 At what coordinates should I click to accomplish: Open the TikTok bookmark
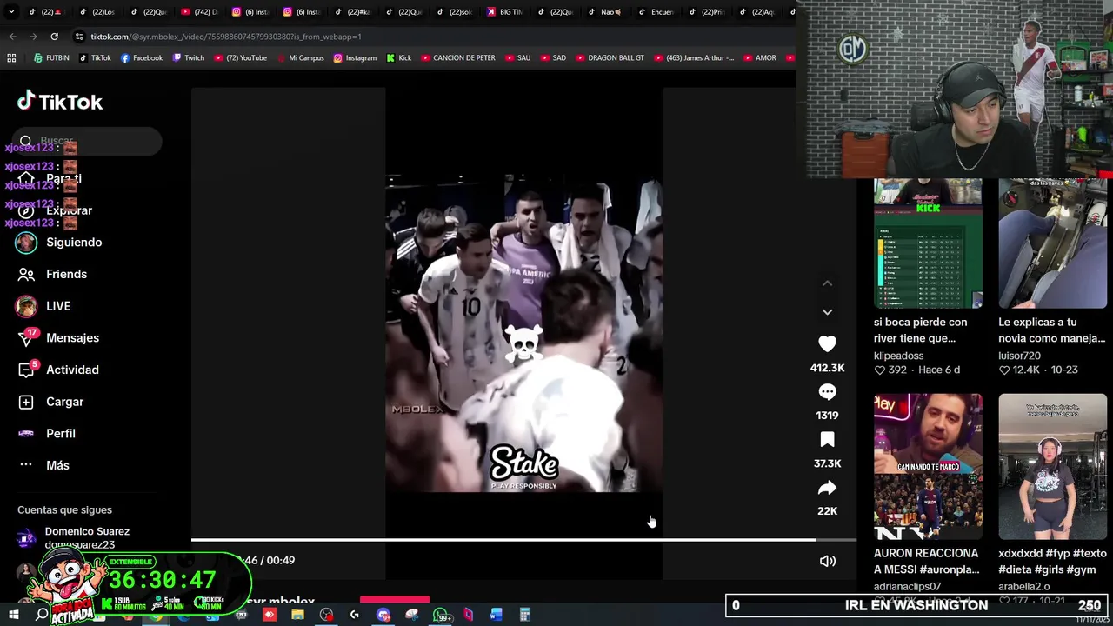pos(96,58)
